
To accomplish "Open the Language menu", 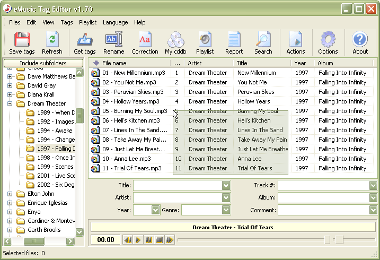I will (115, 22).
